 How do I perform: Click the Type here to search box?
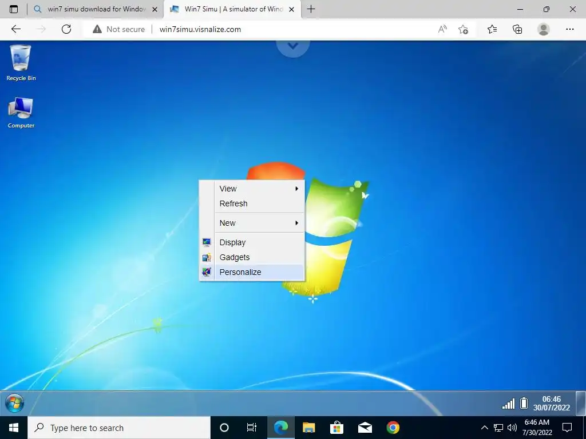pyautogui.click(x=119, y=428)
